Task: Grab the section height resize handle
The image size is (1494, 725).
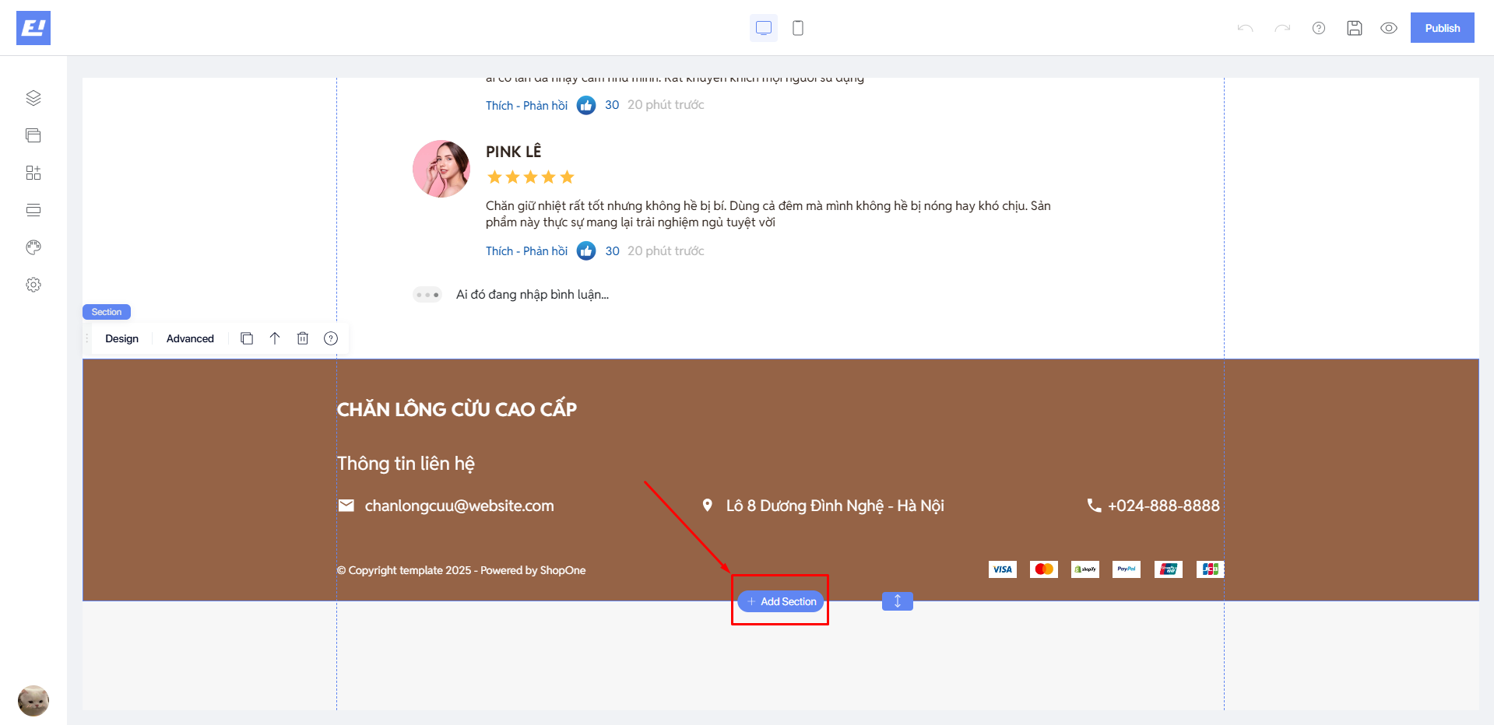Action: [x=898, y=601]
